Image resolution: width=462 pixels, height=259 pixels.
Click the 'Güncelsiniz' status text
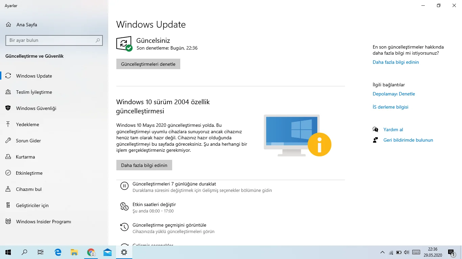point(153,40)
